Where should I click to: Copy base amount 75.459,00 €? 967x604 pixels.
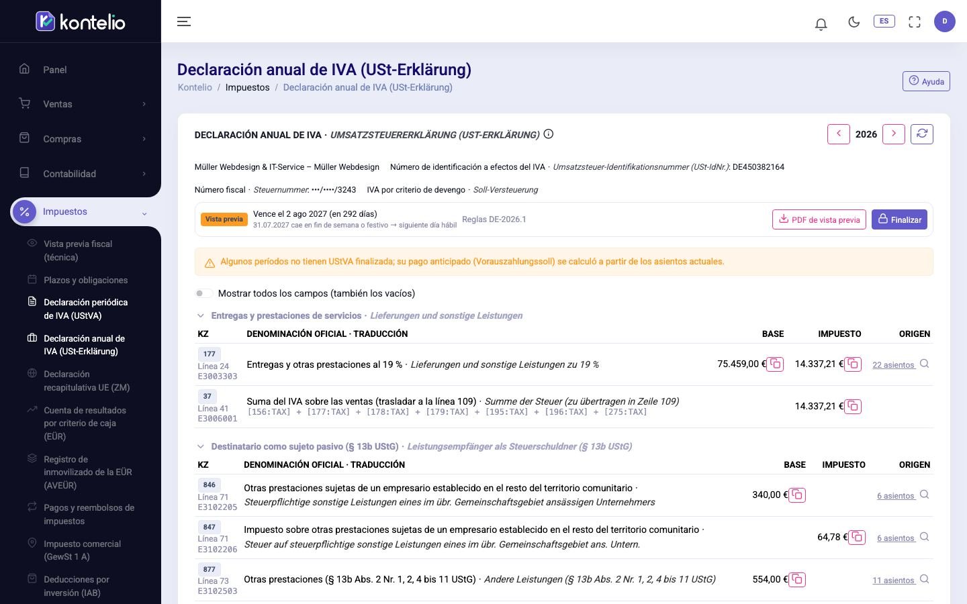[x=776, y=364]
